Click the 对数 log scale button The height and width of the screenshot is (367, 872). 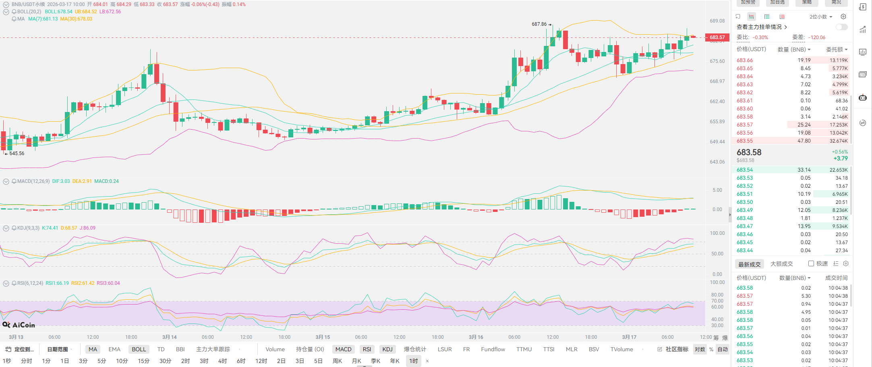(700, 349)
